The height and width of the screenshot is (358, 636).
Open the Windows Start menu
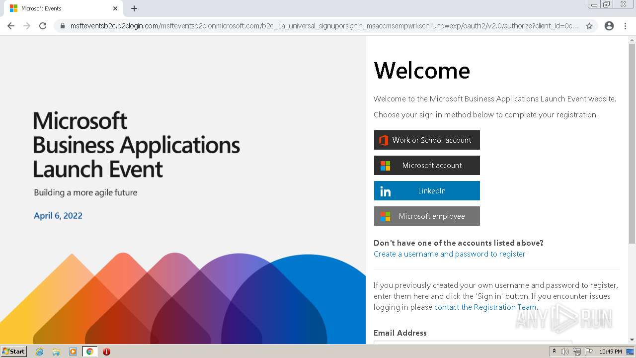tap(14, 351)
